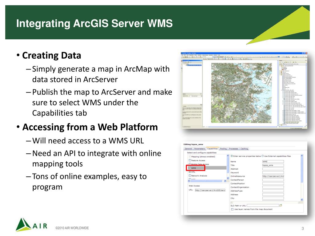Go to the Processes tab
The height and width of the screenshot is (236, 315).
coord(233,149)
